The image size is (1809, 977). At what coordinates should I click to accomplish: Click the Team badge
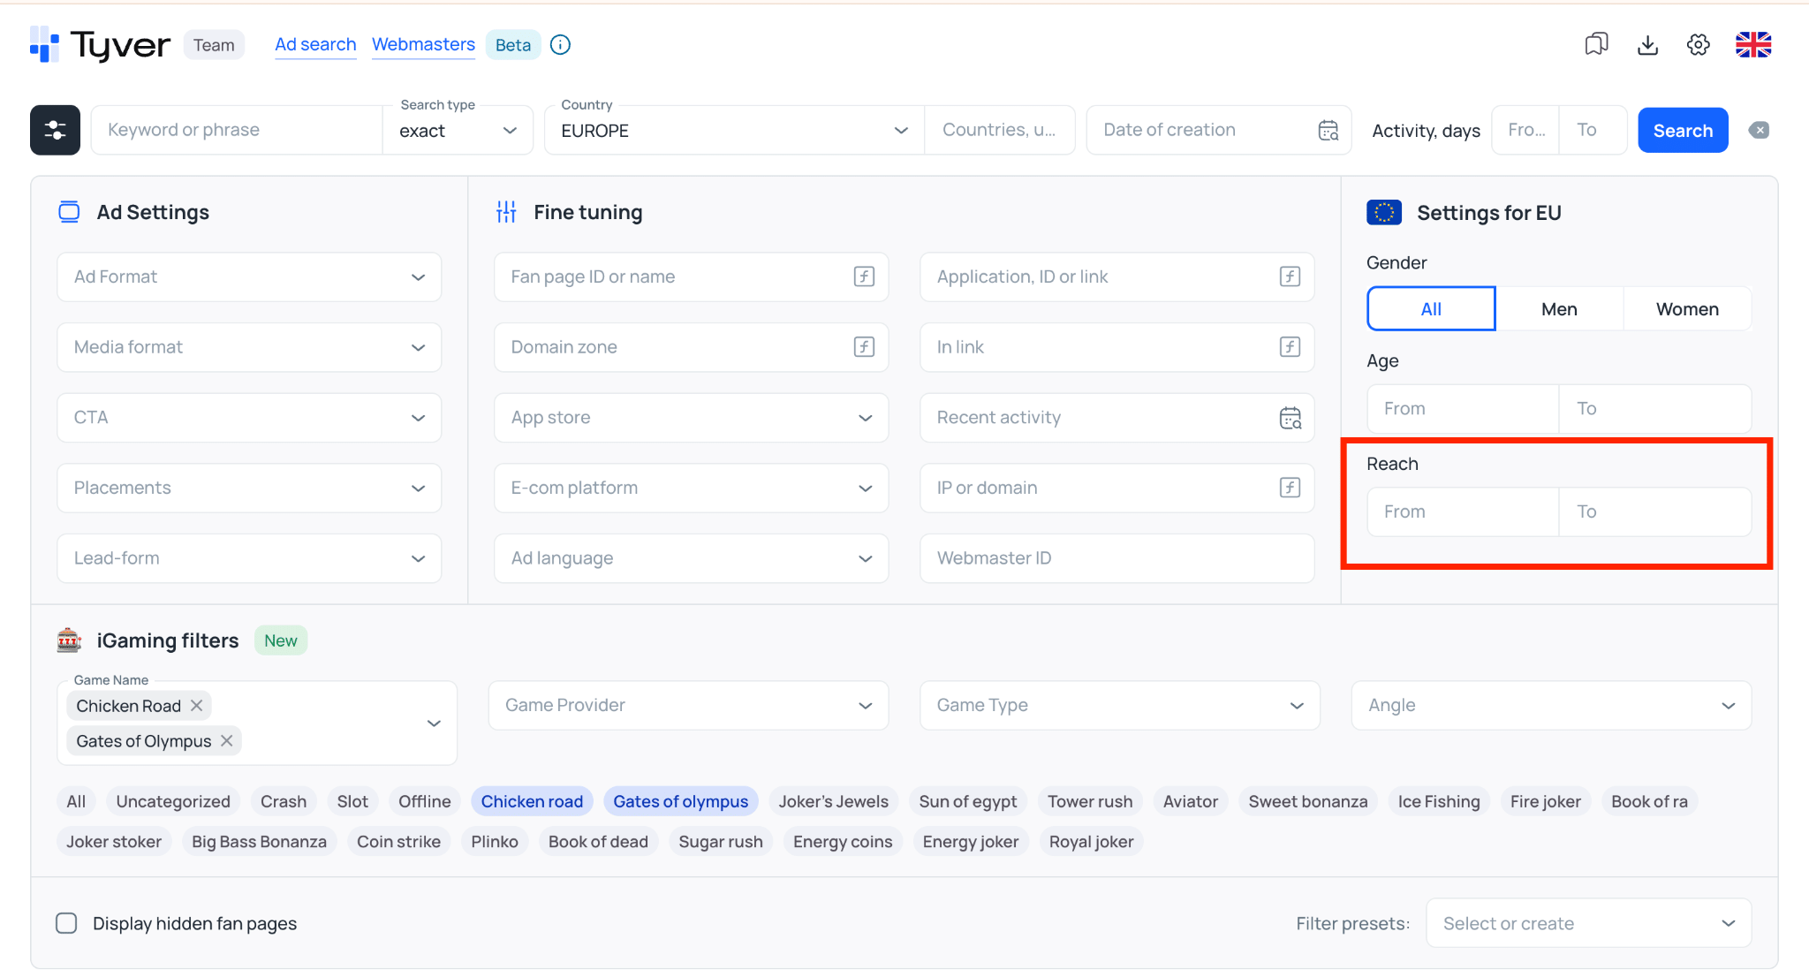214,44
